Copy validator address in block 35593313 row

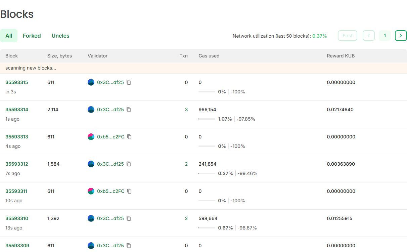click(x=129, y=137)
